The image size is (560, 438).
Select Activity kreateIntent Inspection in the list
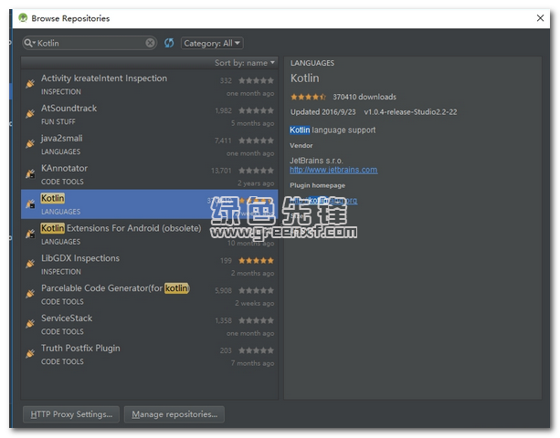click(149, 85)
